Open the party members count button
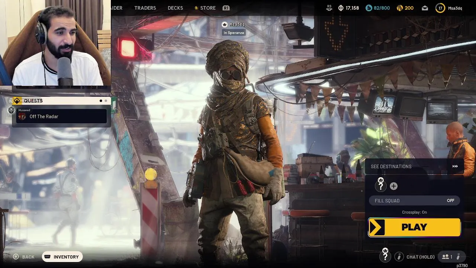The width and height of the screenshot is (476, 268). (x=451, y=257)
